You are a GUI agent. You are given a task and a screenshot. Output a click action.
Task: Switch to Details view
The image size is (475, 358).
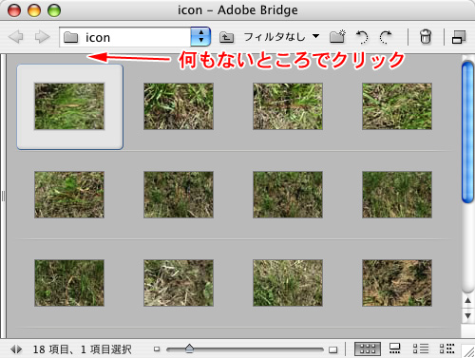(421, 349)
